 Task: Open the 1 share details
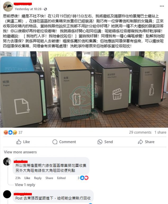tap(160, 132)
